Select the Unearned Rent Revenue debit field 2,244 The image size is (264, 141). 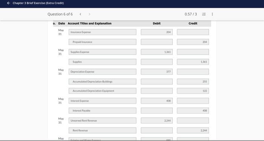(157, 121)
